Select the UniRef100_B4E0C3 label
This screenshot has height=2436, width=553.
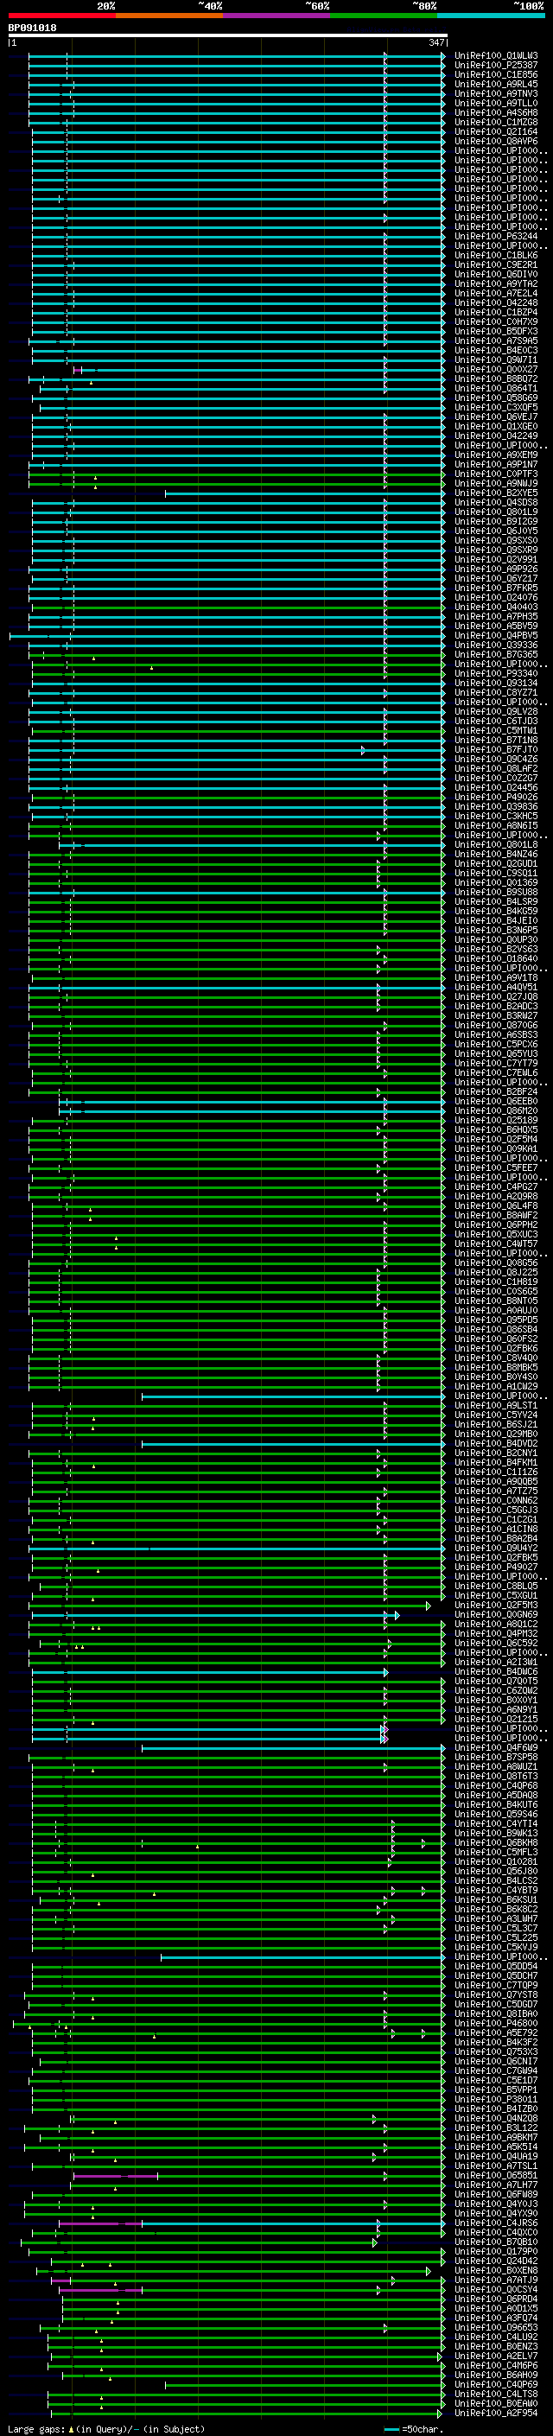point(496,350)
